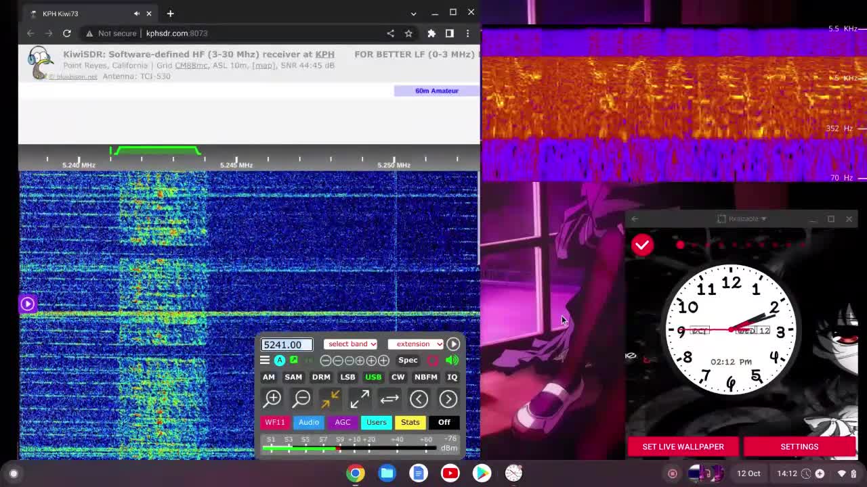Viewport: 867px width, 487px height.
Task: Click the share icon in address bar
Action: [390, 33]
